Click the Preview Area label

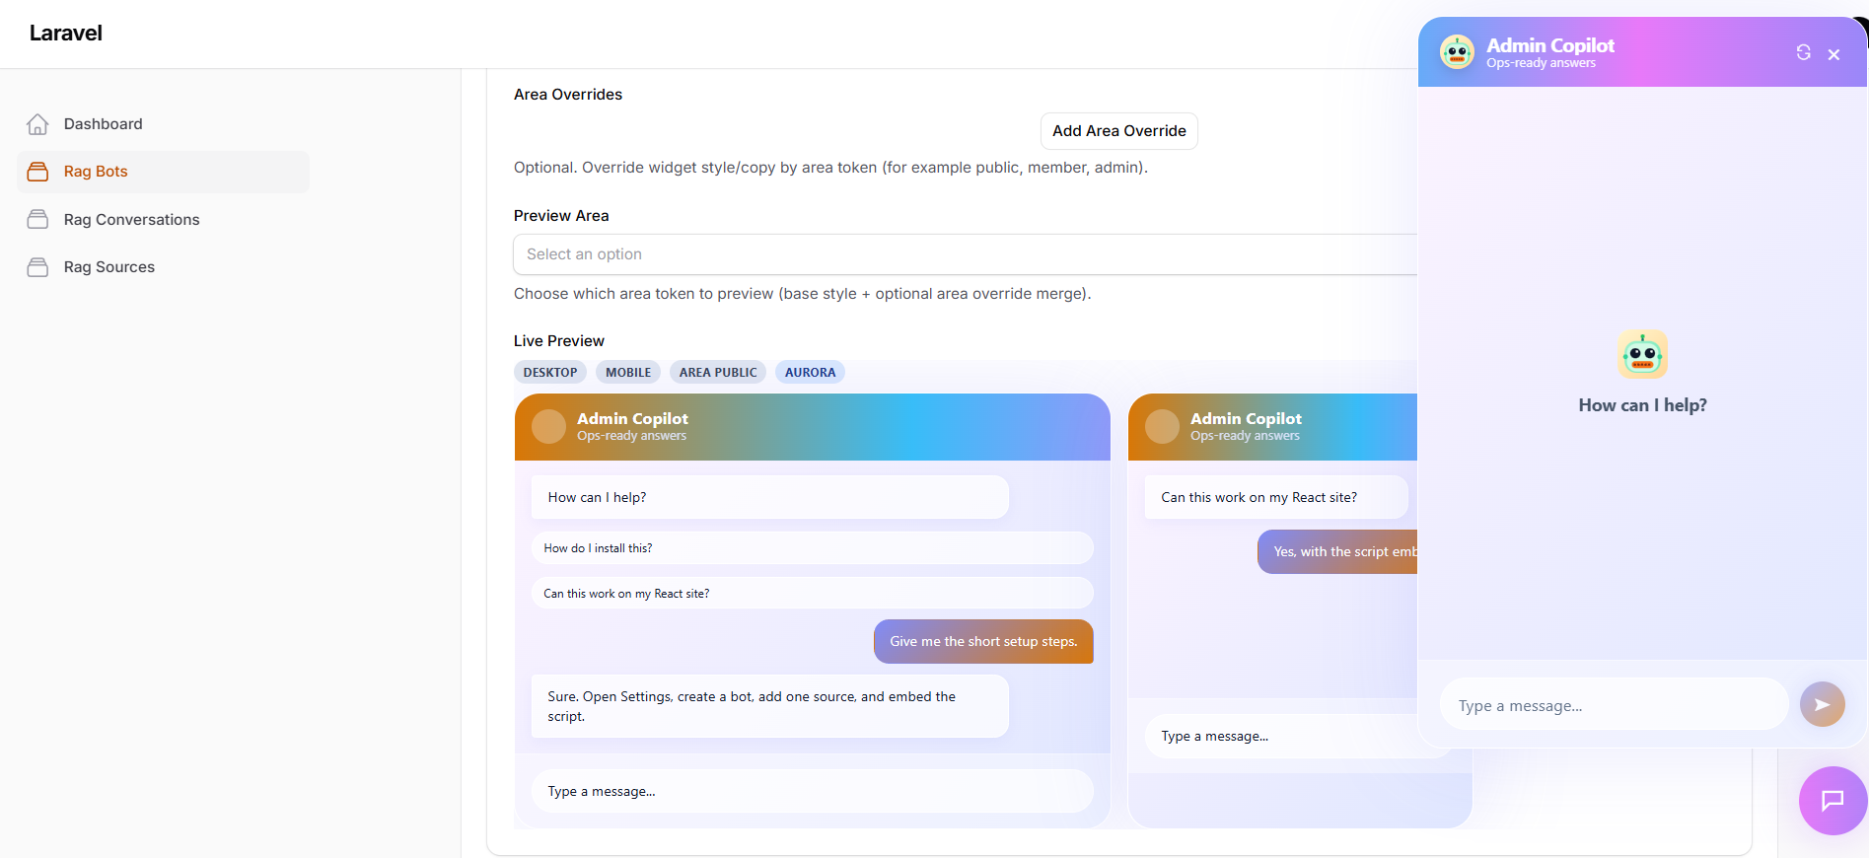point(561,216)
